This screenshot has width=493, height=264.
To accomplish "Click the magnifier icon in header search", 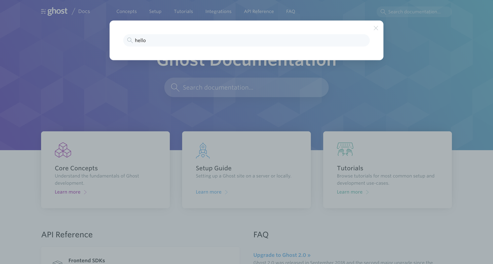I will [x=383, y=11].
